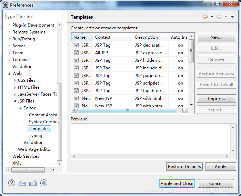The width and height of the screenshot is (241, 196).
Task: Select the 'JSP scriptlet' description cell
Action: pos(151,83)
